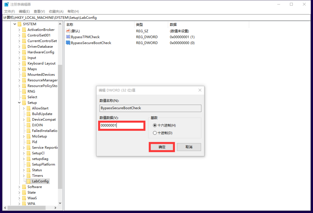Click the (默认) string value icon

68,31
